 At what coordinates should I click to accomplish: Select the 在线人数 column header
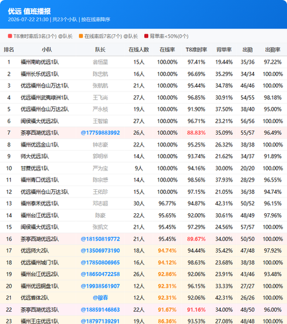(x=139, y=50)
